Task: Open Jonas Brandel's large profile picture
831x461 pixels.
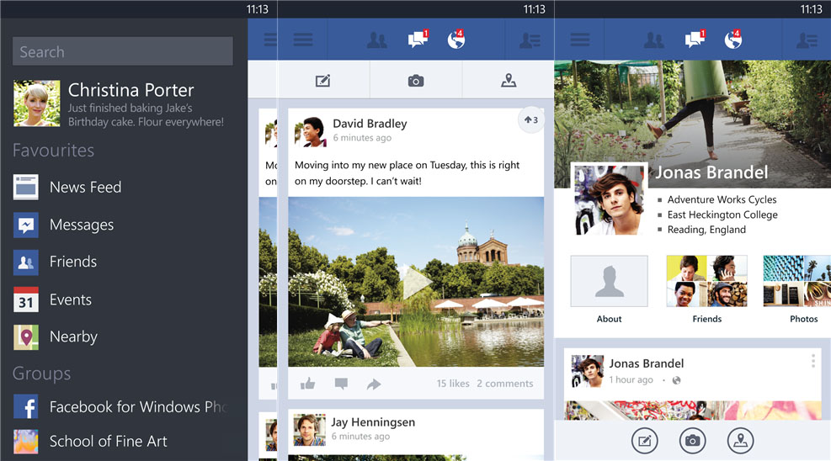Action: 610,199
